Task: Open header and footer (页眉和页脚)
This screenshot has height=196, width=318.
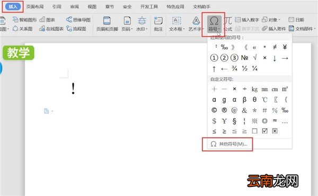Action: click(107, 24)
